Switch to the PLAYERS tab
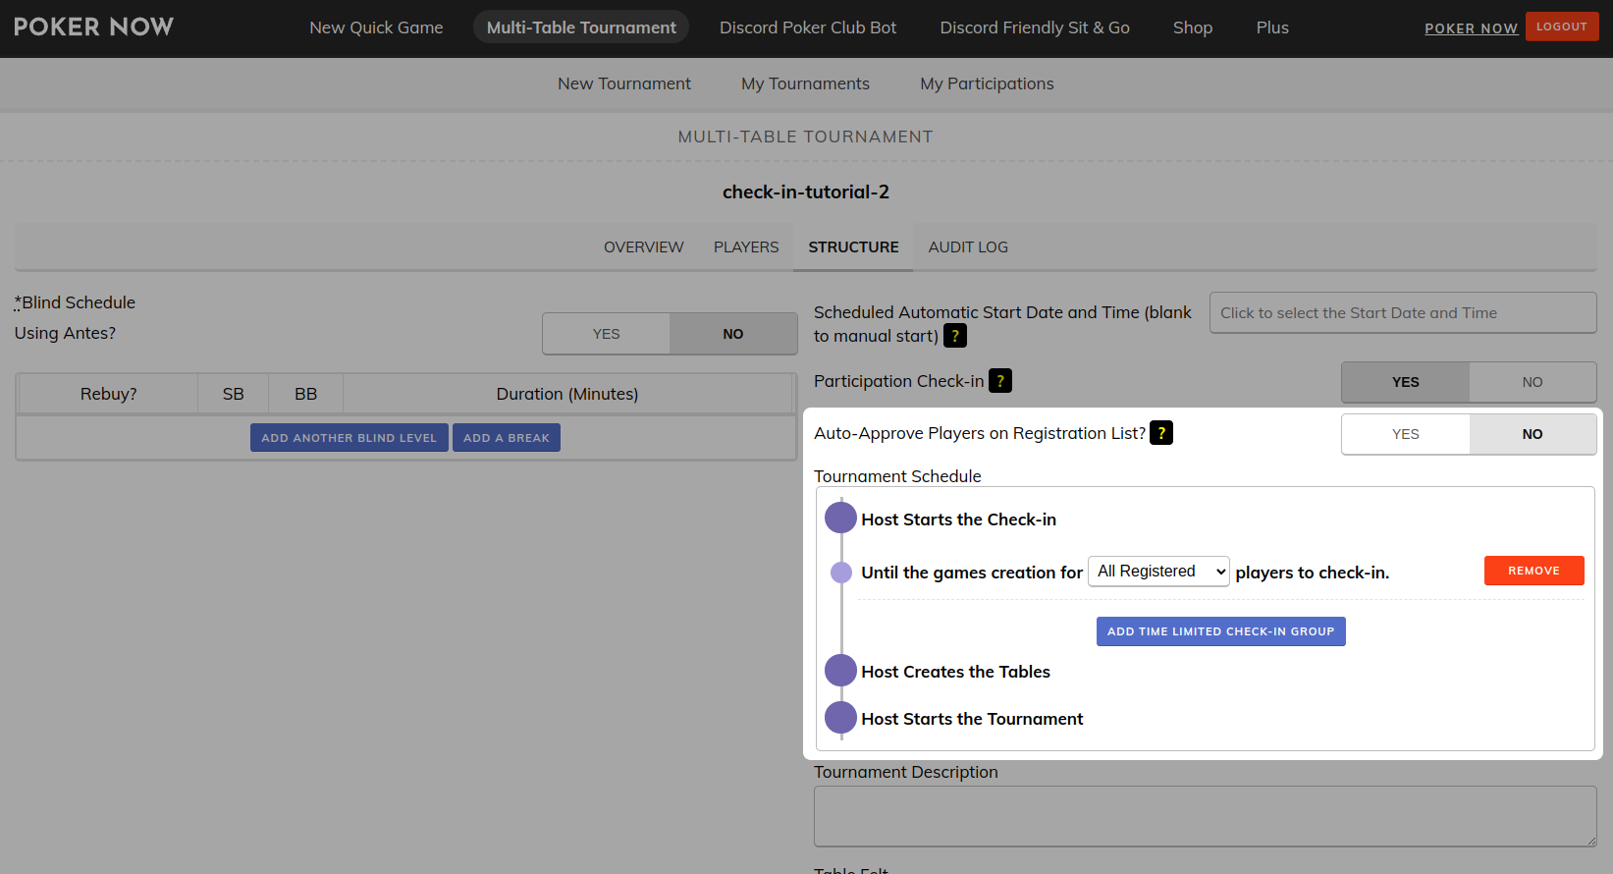Viewport: 1613px width, 874px height. pyautogui.click(x=746, y=247)
